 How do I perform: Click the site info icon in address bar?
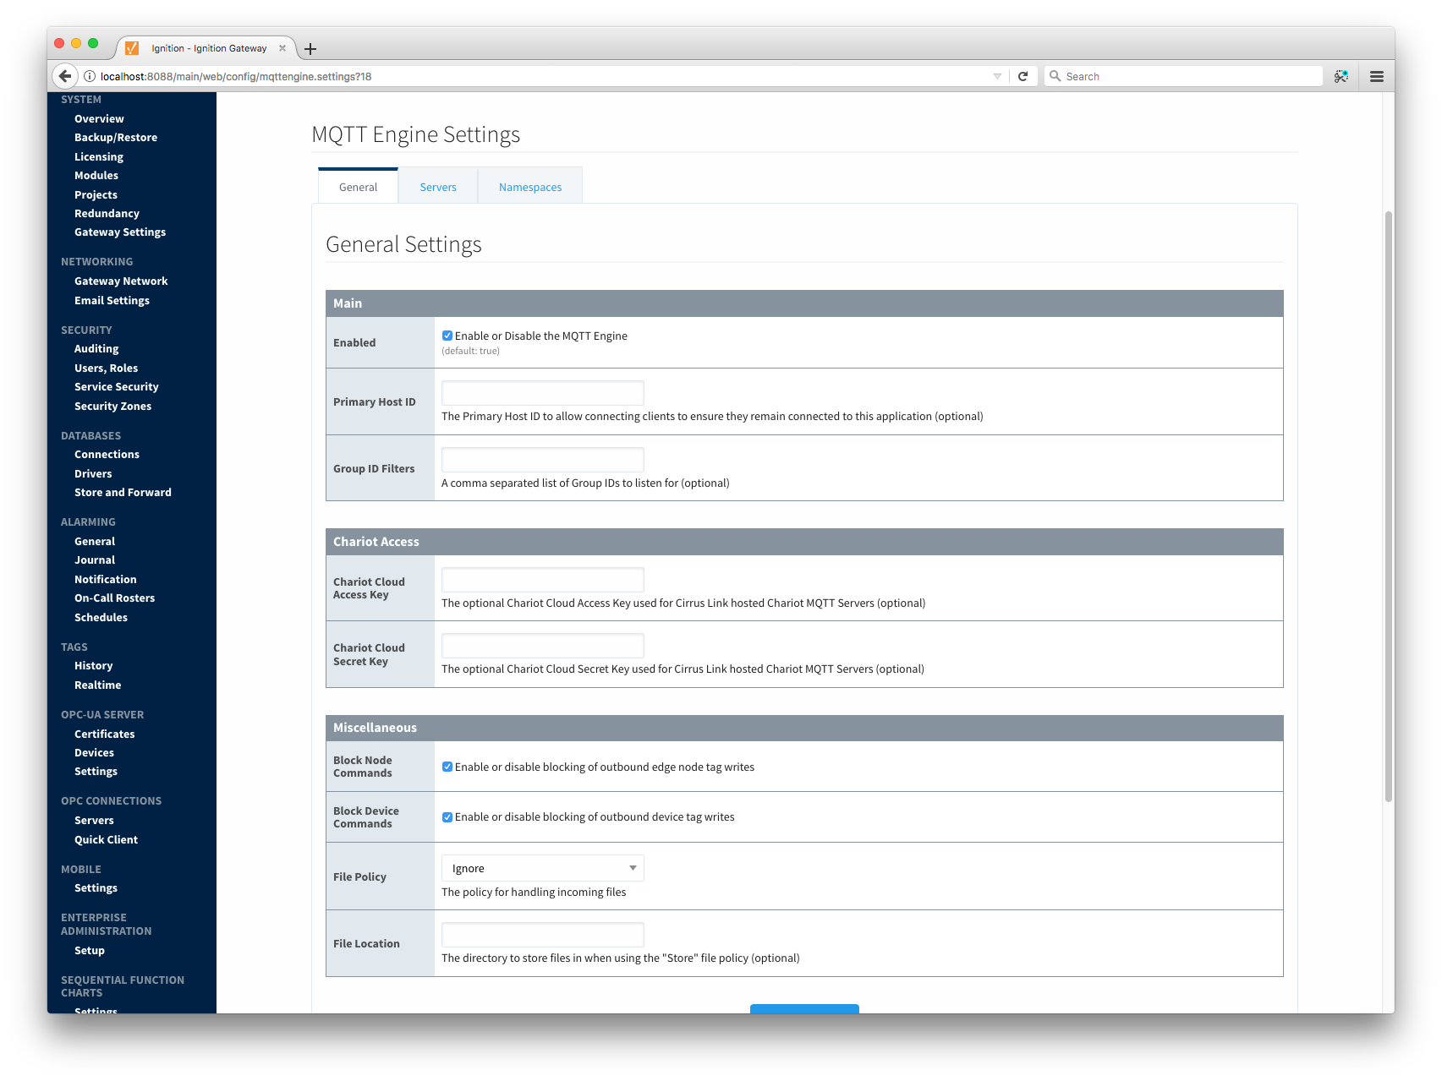tap(90, 76)
